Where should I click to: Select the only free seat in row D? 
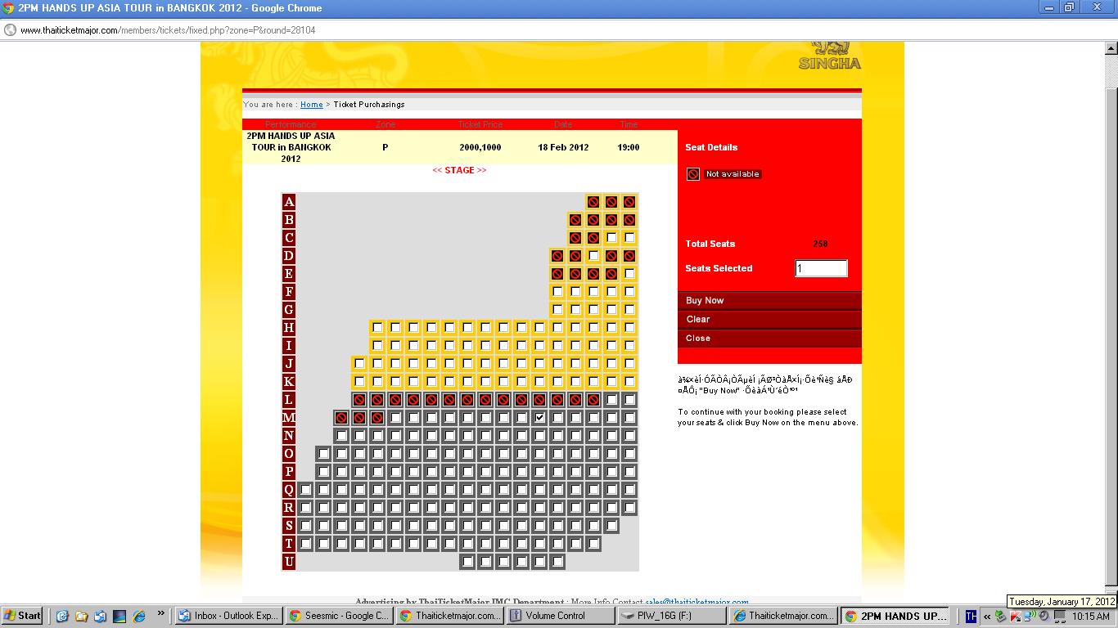click(593, 256)
